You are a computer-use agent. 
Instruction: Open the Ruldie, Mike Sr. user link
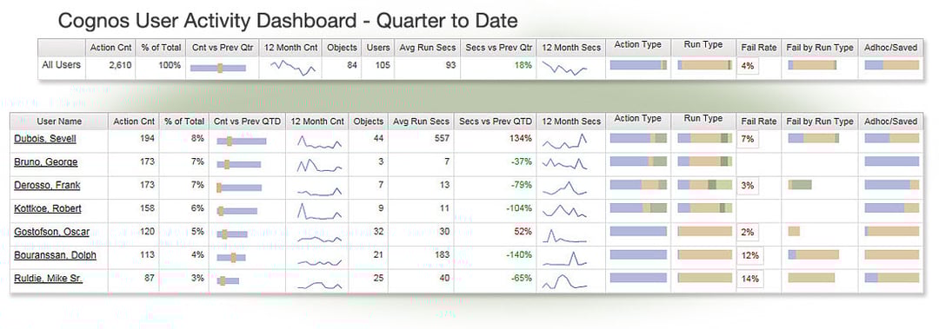(x=48, y=279)
